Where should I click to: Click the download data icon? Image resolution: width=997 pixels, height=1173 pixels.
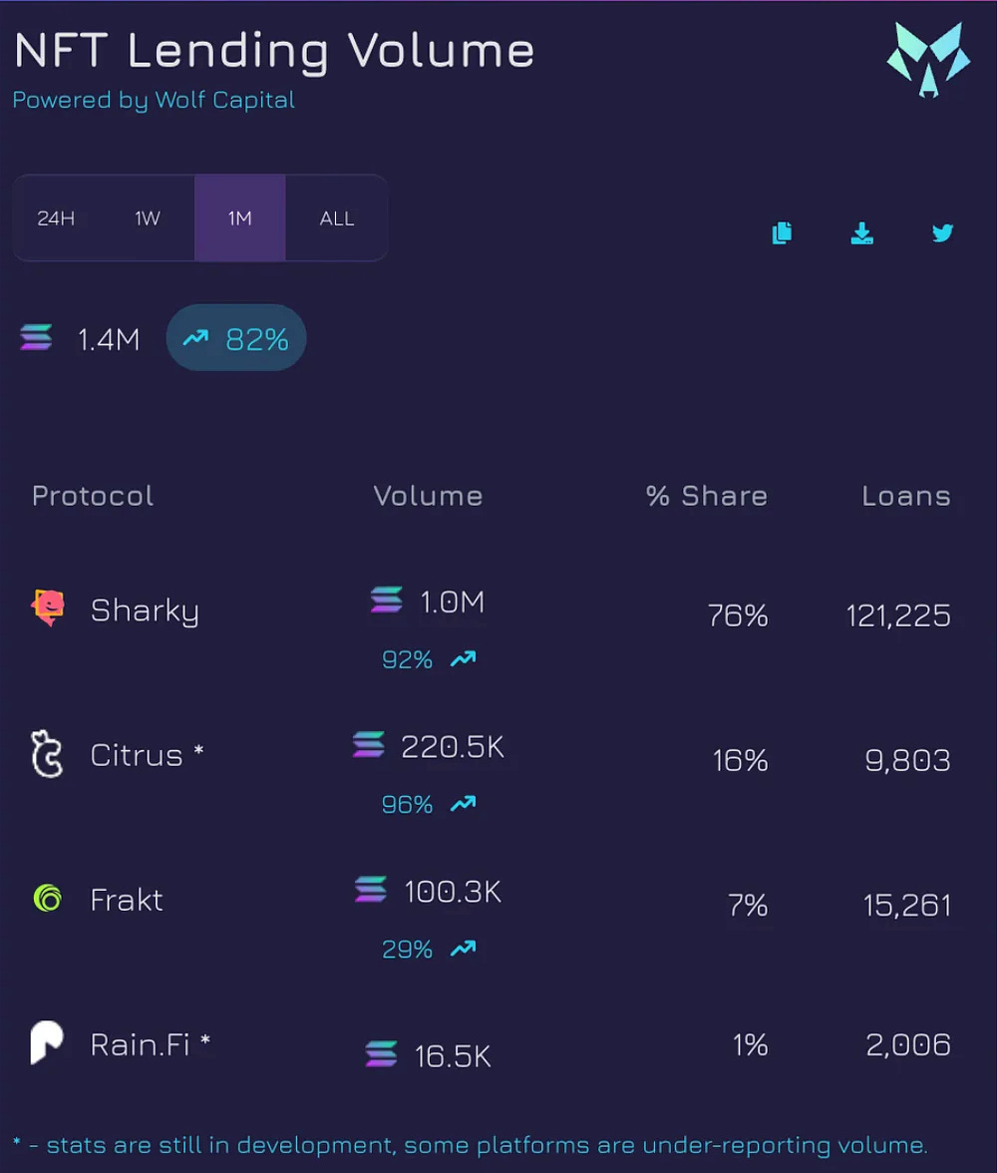coord(862,233)
